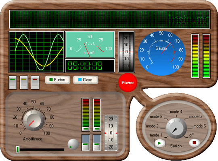Click the blue round Gauge dial
This screenshot has height=161, width=218.
(x=161, y=54)
